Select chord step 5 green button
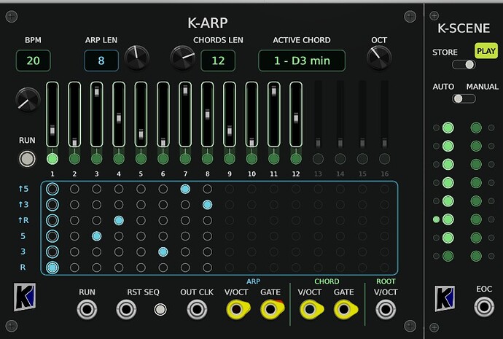The height and width of the screenshot is (339, 503). 141,158
